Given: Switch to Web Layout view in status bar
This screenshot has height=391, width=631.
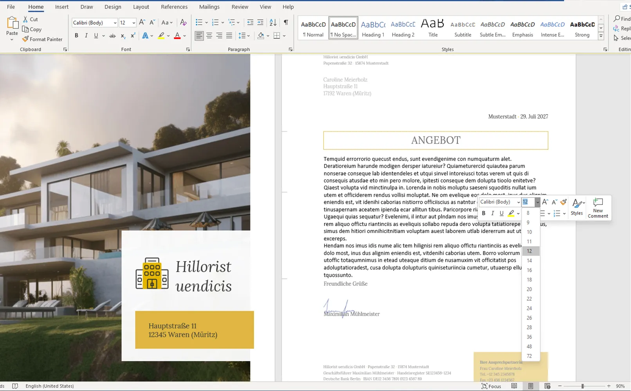Looking at the screenshot, I should (547, 386).
